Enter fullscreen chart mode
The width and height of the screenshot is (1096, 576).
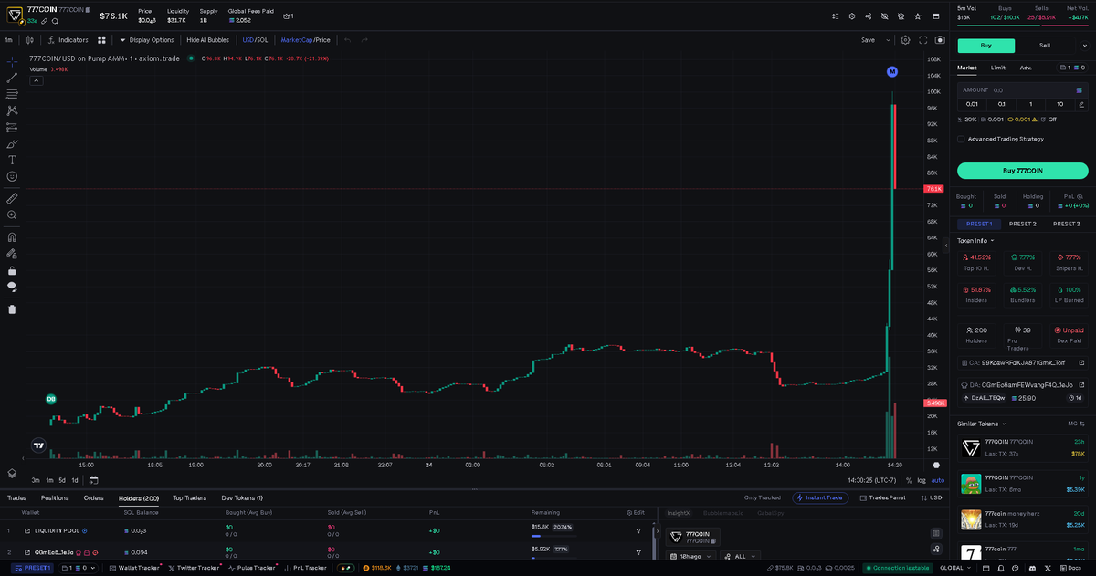[923, 40]
